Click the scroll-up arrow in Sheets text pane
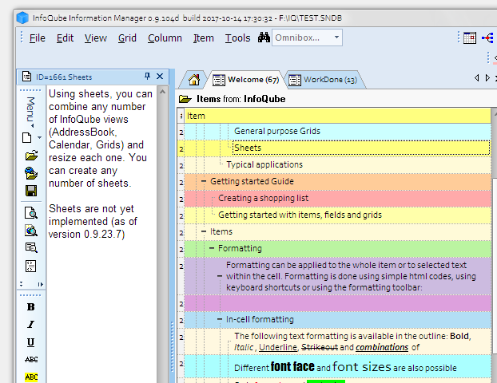Screen dimensions: 497x383 tap(162, 92)
